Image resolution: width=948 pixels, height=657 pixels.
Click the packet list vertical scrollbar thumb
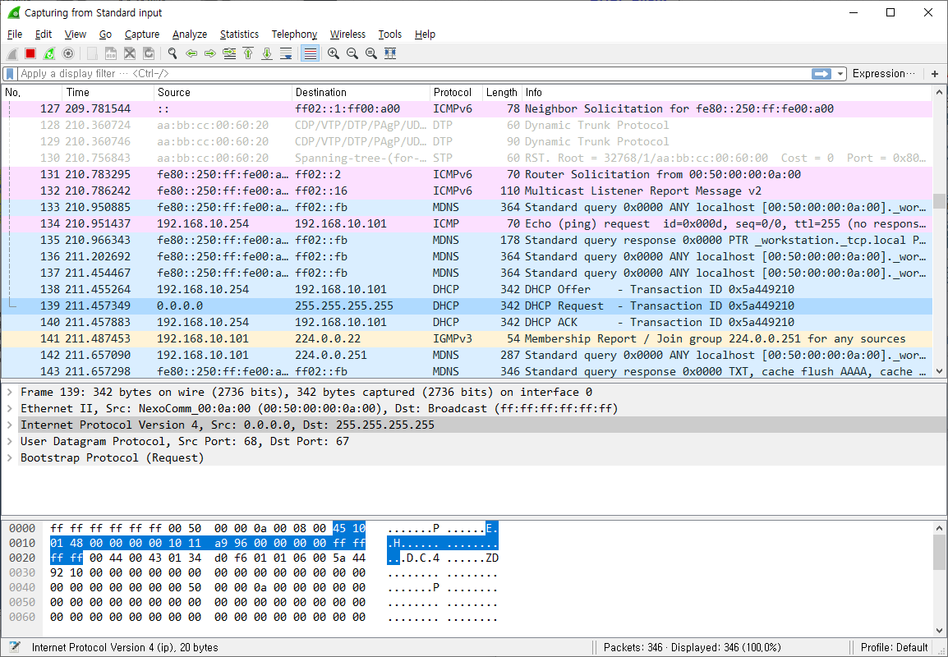(x=939, y=200)
